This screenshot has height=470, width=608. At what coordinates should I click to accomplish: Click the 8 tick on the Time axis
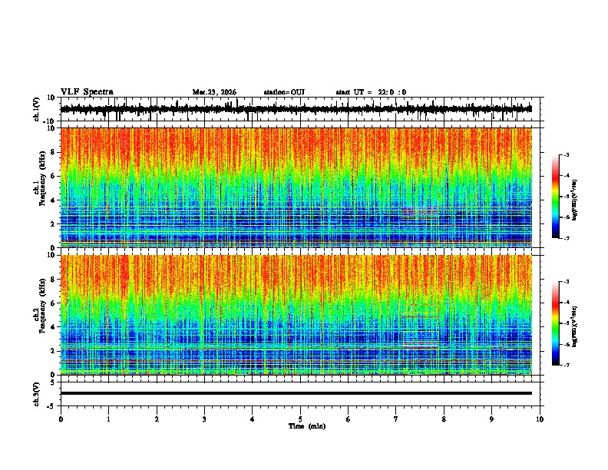tap(444, 419)
